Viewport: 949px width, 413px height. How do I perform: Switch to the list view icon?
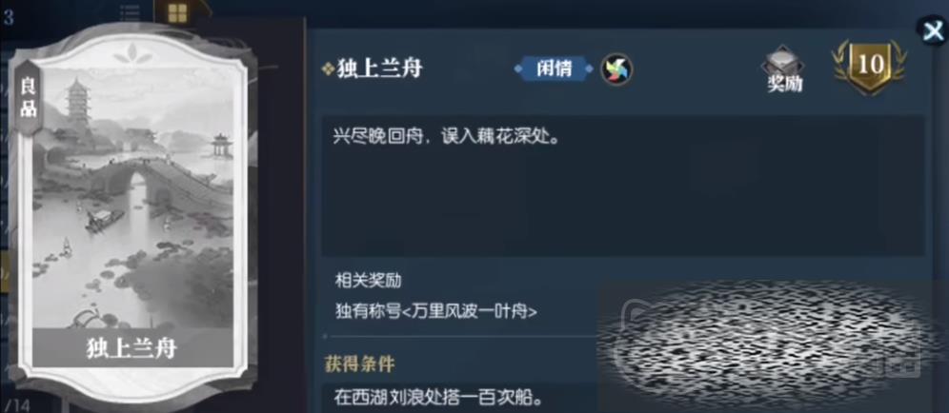click(x=131, y=14)
